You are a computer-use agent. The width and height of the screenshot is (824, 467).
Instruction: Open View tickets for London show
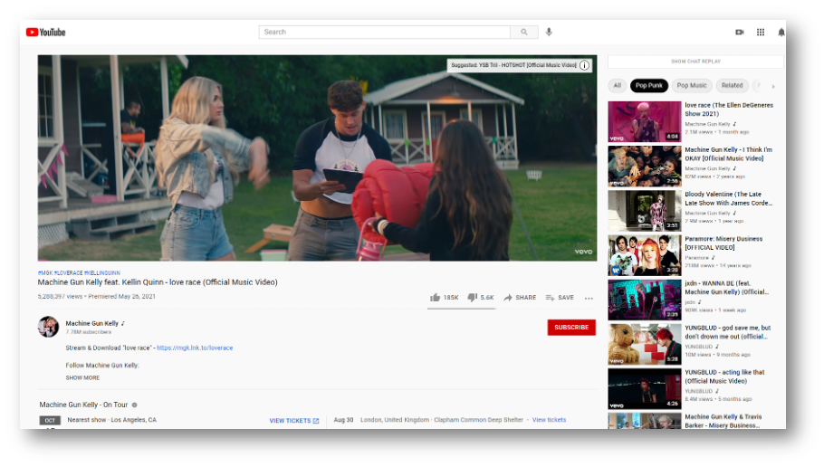coord(549,420)
